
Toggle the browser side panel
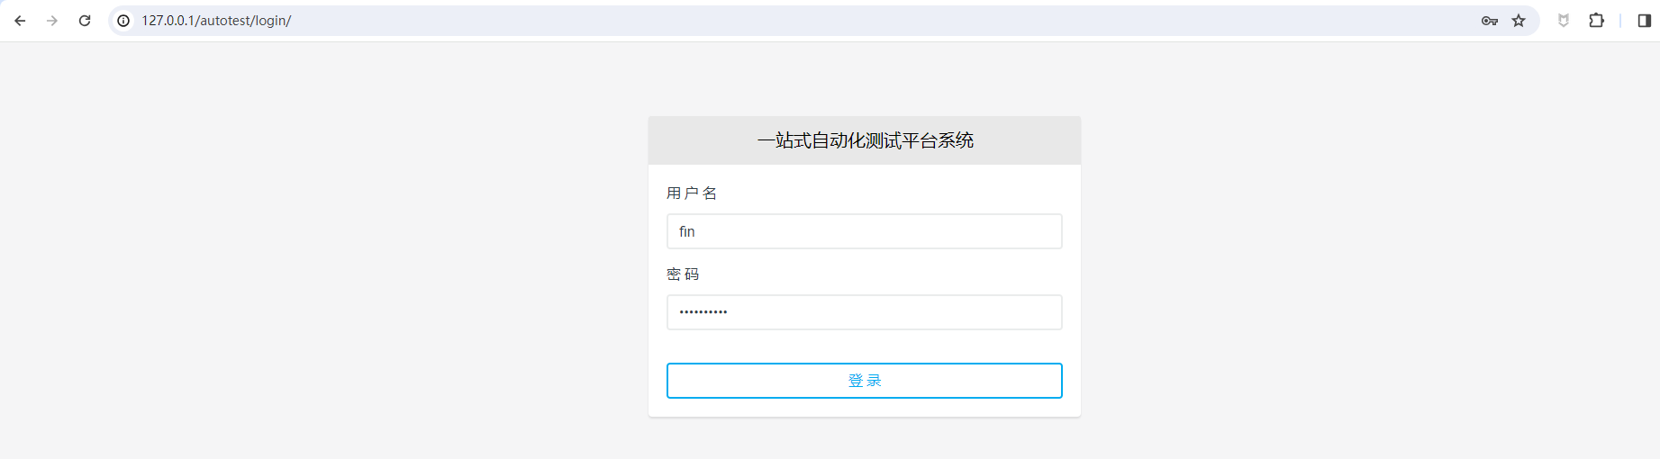(x=1644, y=21)
